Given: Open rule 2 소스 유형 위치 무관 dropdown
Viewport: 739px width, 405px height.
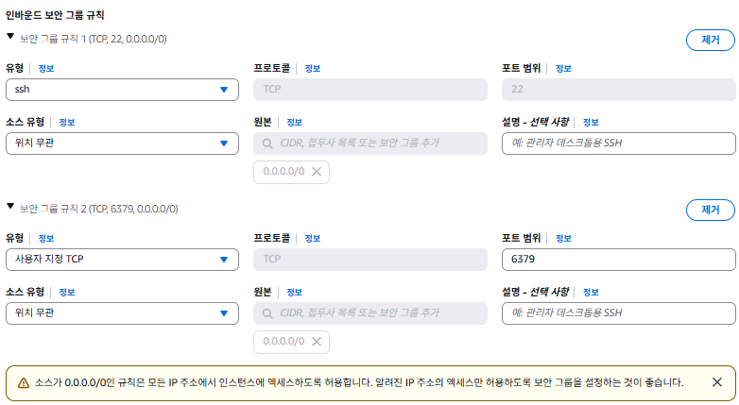Looking at the screenshot, I should point(122,313).
